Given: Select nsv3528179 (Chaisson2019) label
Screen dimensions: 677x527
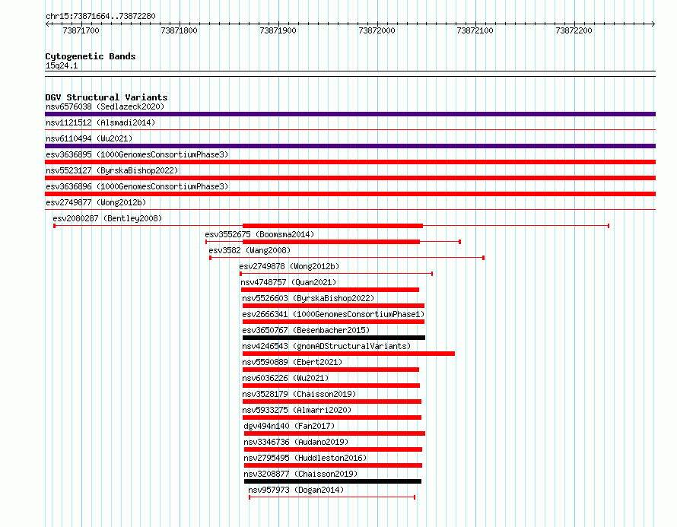Looking at the screenshot, I should point(299,394).
